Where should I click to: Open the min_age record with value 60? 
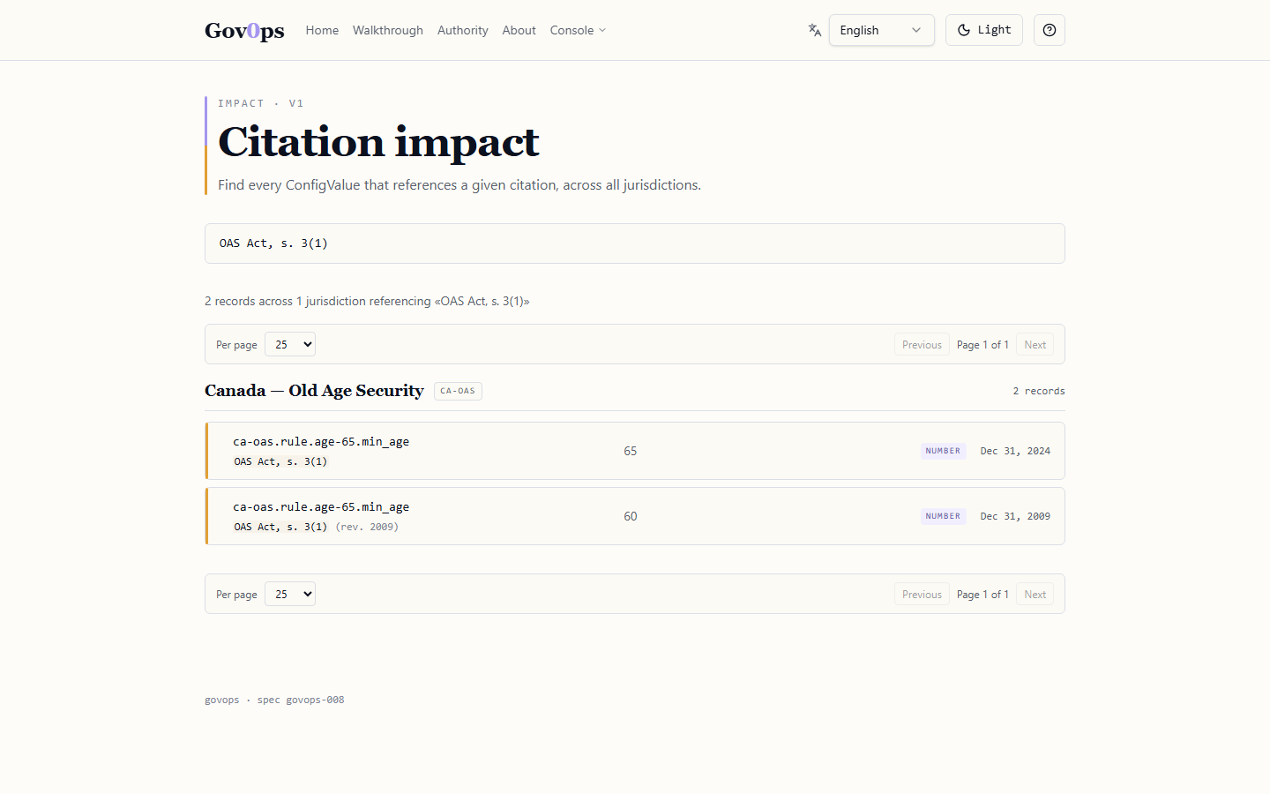(635, 516)
